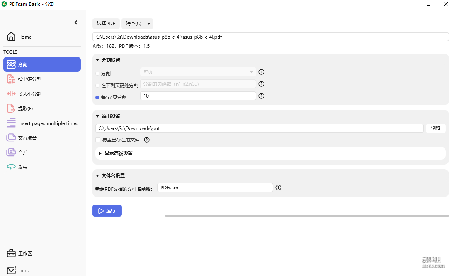Collapse the 输出设置 section
The image size is (454, 276).
click(97, 116)
